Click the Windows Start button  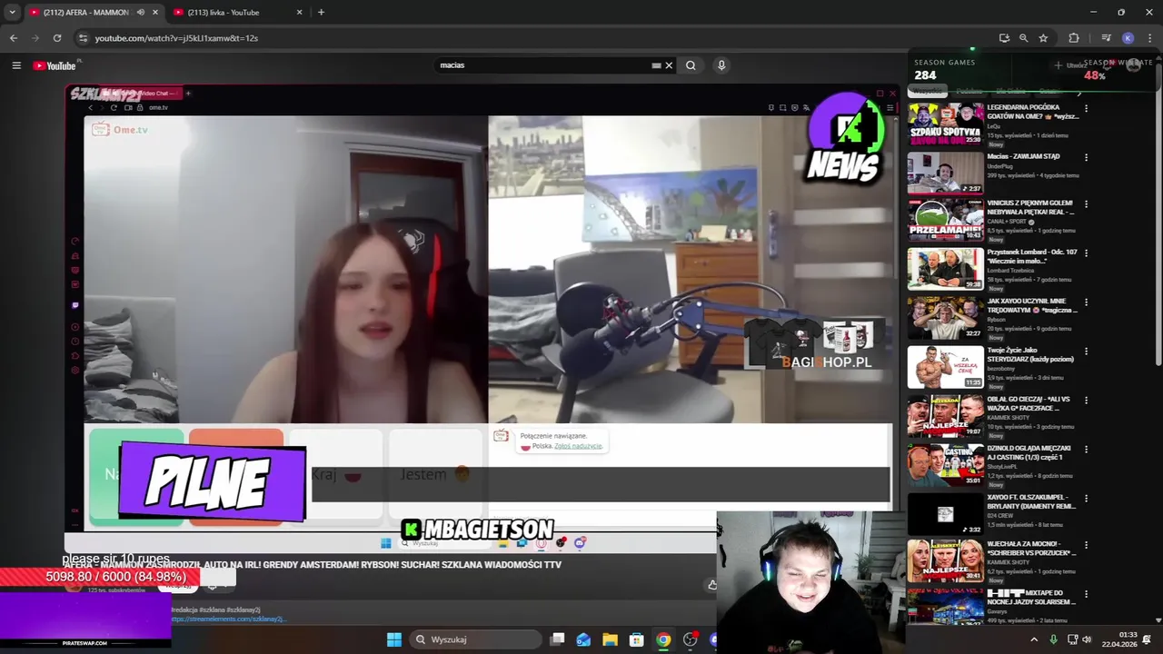[393, 639]
